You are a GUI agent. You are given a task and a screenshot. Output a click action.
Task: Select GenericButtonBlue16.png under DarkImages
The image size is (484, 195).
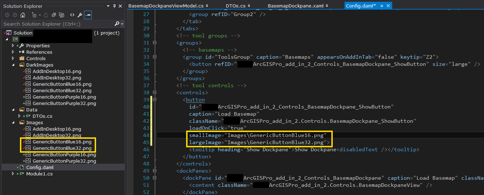(62, 84)
